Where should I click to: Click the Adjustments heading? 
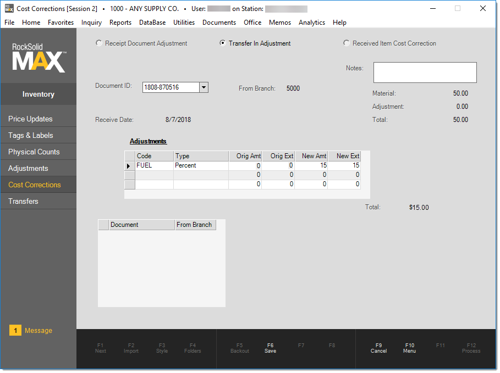149,141
